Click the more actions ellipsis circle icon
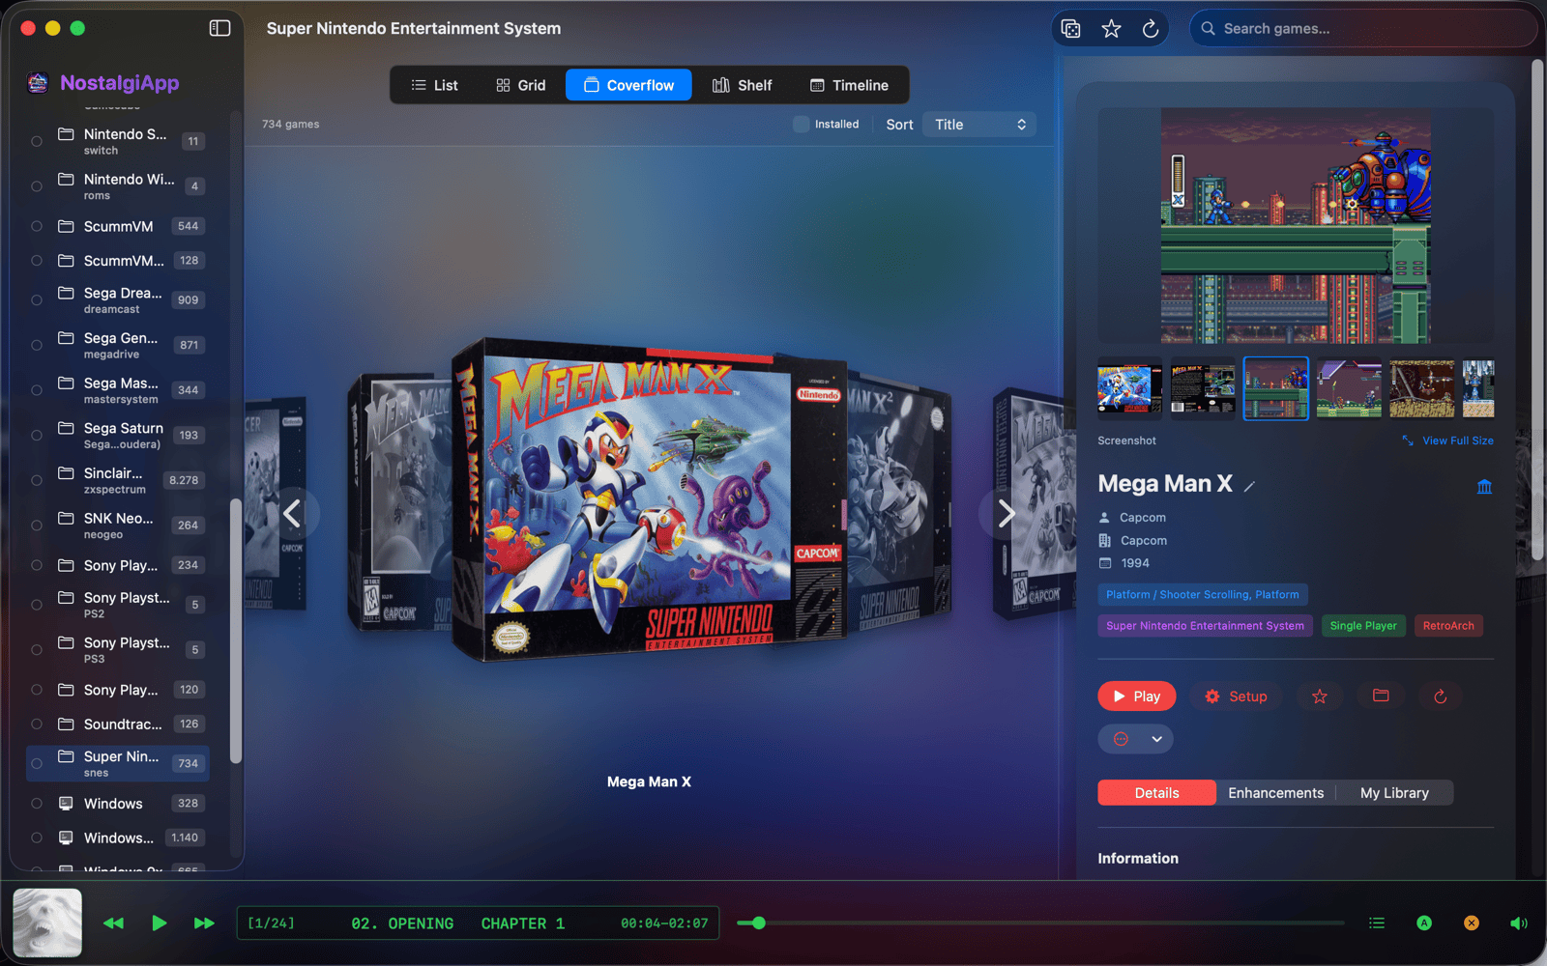 [x=1121, y=739]
